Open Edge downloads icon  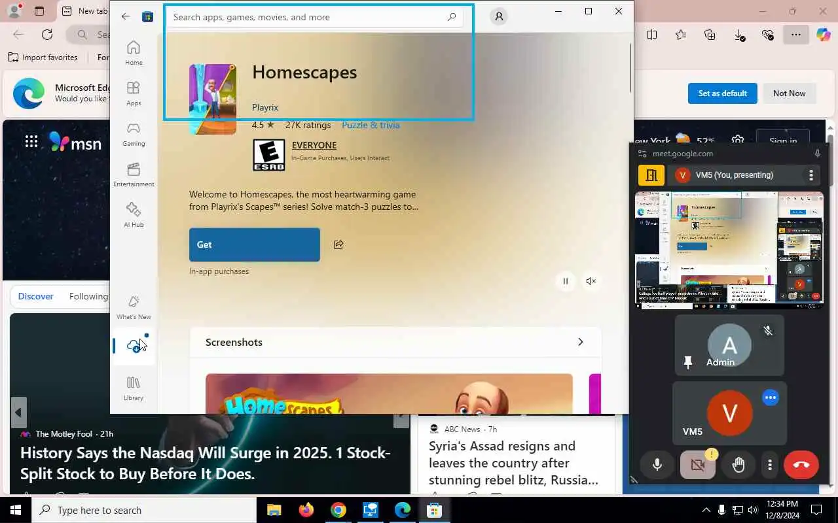pos(739,35)
